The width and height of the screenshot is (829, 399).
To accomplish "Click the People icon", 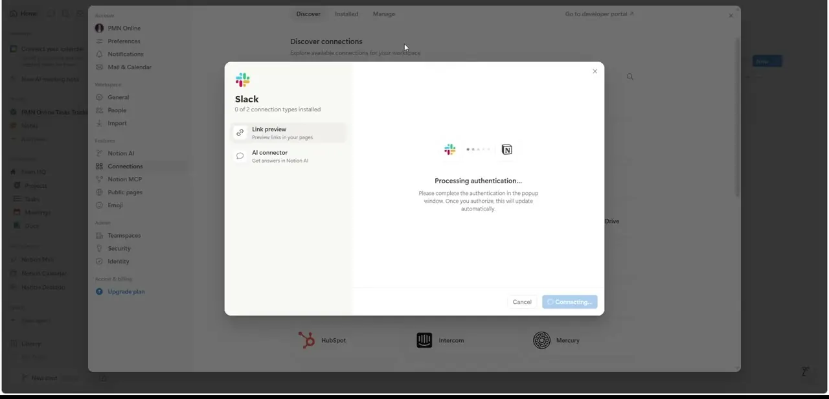I will 99,110.
